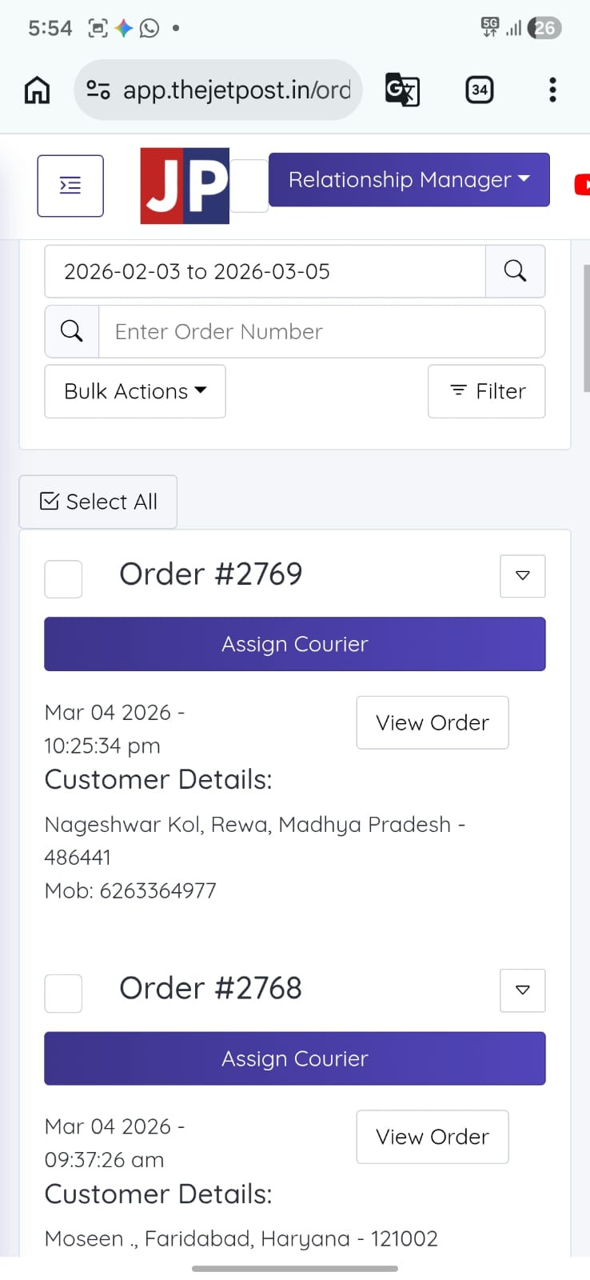Click the date range search icon
590x1280 pixels.
tap(515, 271)
